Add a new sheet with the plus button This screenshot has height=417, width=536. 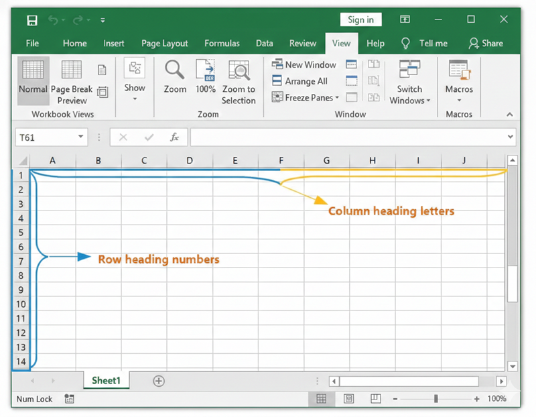pyautogui.click(x=159, y=380)
